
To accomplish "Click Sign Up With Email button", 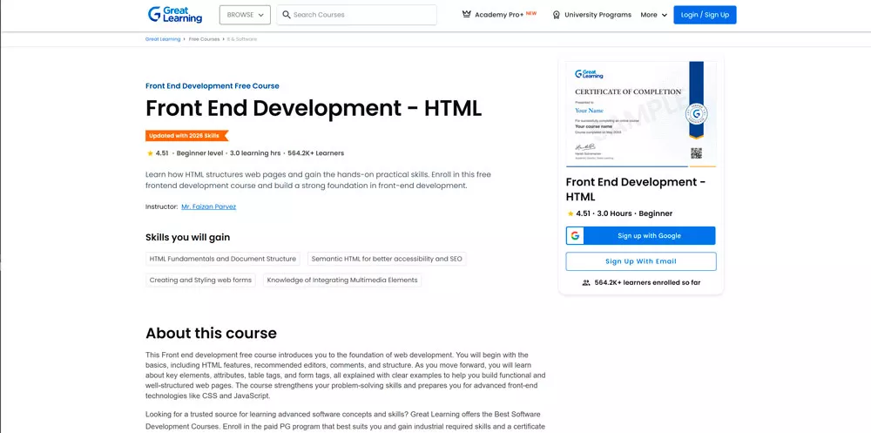I will tap(641, 261).
